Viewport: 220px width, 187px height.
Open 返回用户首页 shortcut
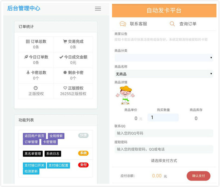(x=34, y=136)
